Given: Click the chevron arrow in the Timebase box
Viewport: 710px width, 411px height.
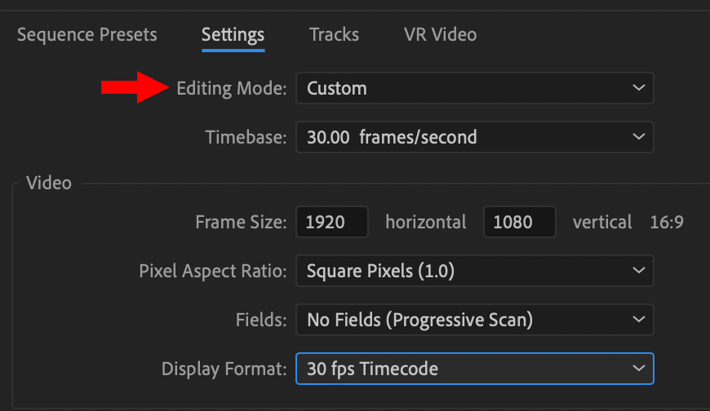Looking at the screenshot, I should 638,137.
